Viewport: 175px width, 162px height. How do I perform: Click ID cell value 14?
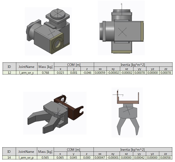pyautogui.click(x=9, y=158)
